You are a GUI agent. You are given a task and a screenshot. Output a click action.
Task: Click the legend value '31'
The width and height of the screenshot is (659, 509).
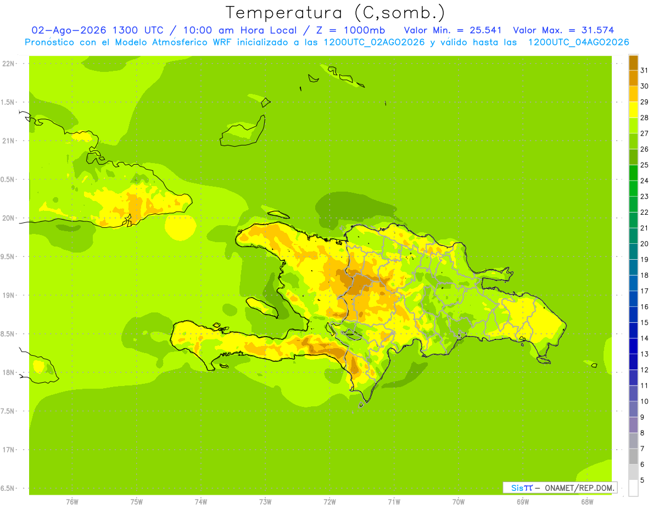coord(644,70)
